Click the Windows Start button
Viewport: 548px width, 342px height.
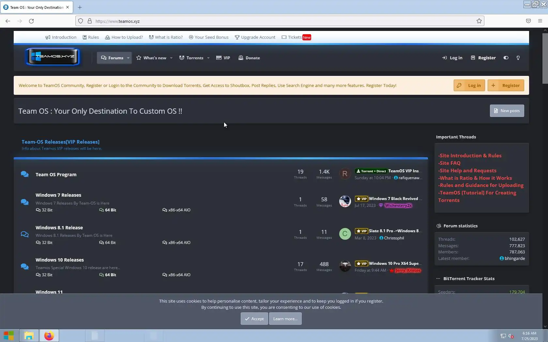click(9, 335)
